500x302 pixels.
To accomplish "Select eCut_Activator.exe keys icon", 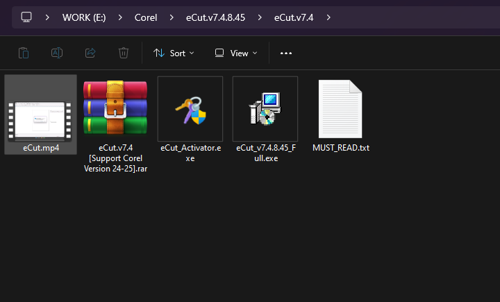I will (x=190, y=110).
